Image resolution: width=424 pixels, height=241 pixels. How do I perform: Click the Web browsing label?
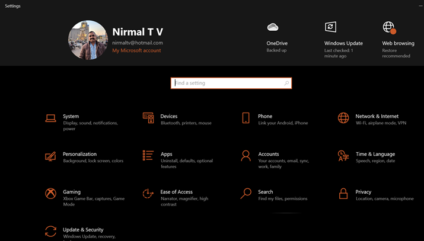pos(398,43)
